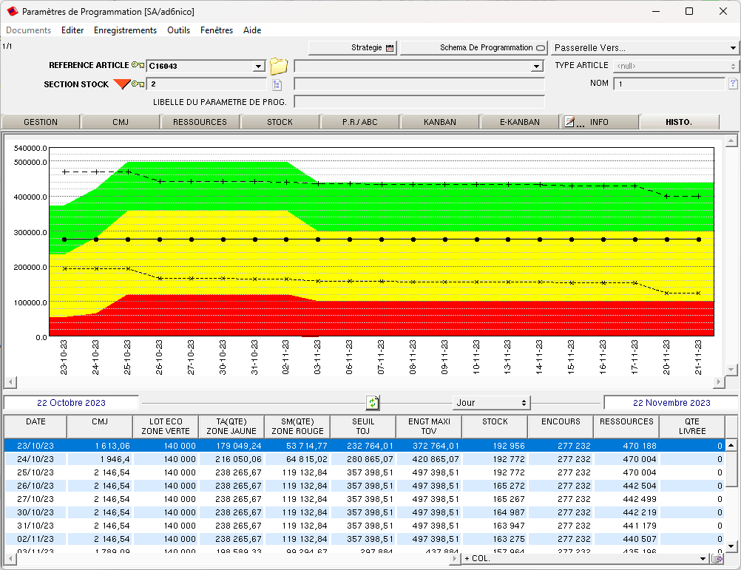Click the Schema De Programmation button
Screen dimensions: 741x570
pyautogui.click(x=473, y=48)
